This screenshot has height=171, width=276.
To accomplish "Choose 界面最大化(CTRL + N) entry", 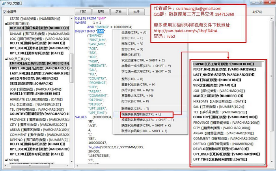I will pos(137,96).
